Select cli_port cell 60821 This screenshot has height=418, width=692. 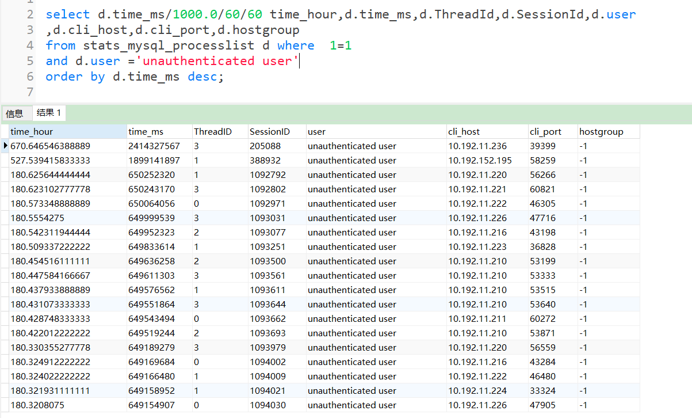552,189
